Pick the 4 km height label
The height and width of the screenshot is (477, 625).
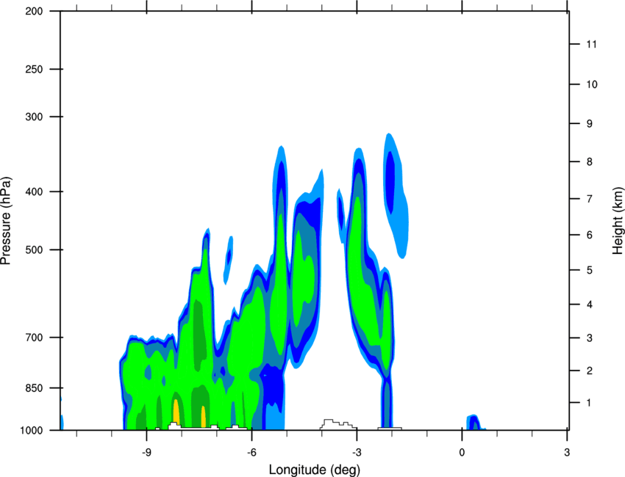589,305
